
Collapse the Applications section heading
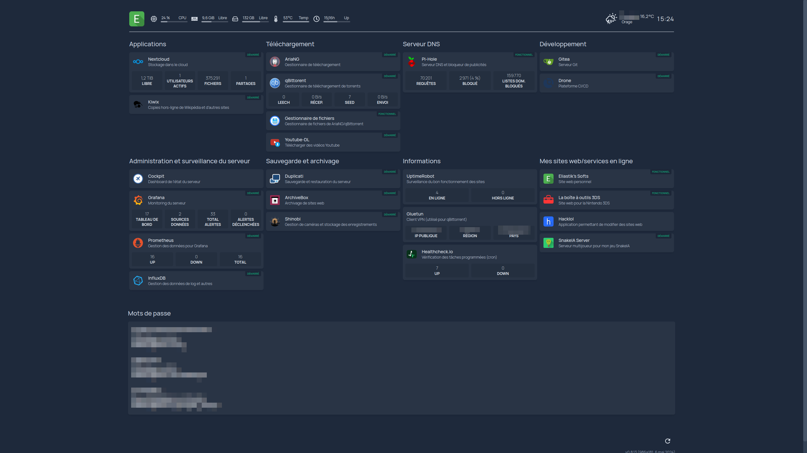[148, 44]
